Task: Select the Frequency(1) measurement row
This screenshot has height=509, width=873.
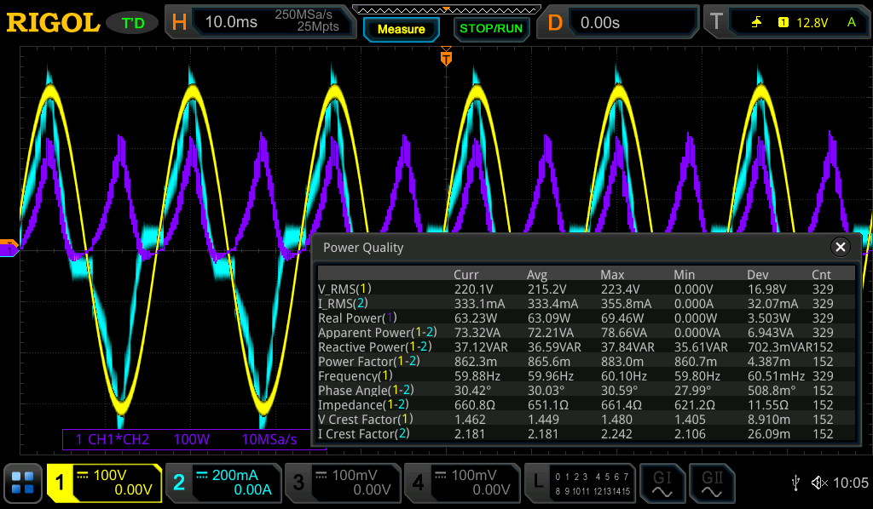Action: point(587,375)
